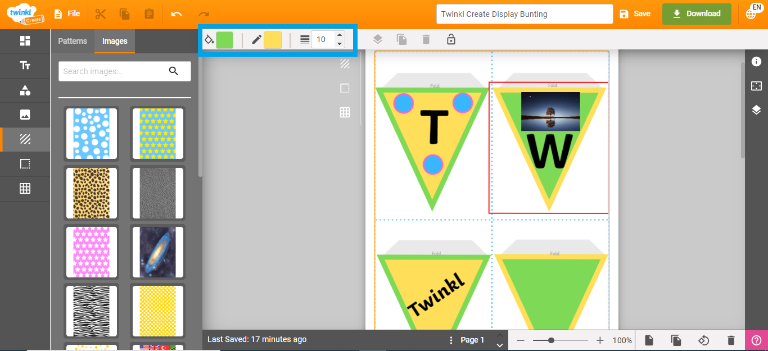
Task: Open layer arrangement options in toolbar
Action: [377, 39]
